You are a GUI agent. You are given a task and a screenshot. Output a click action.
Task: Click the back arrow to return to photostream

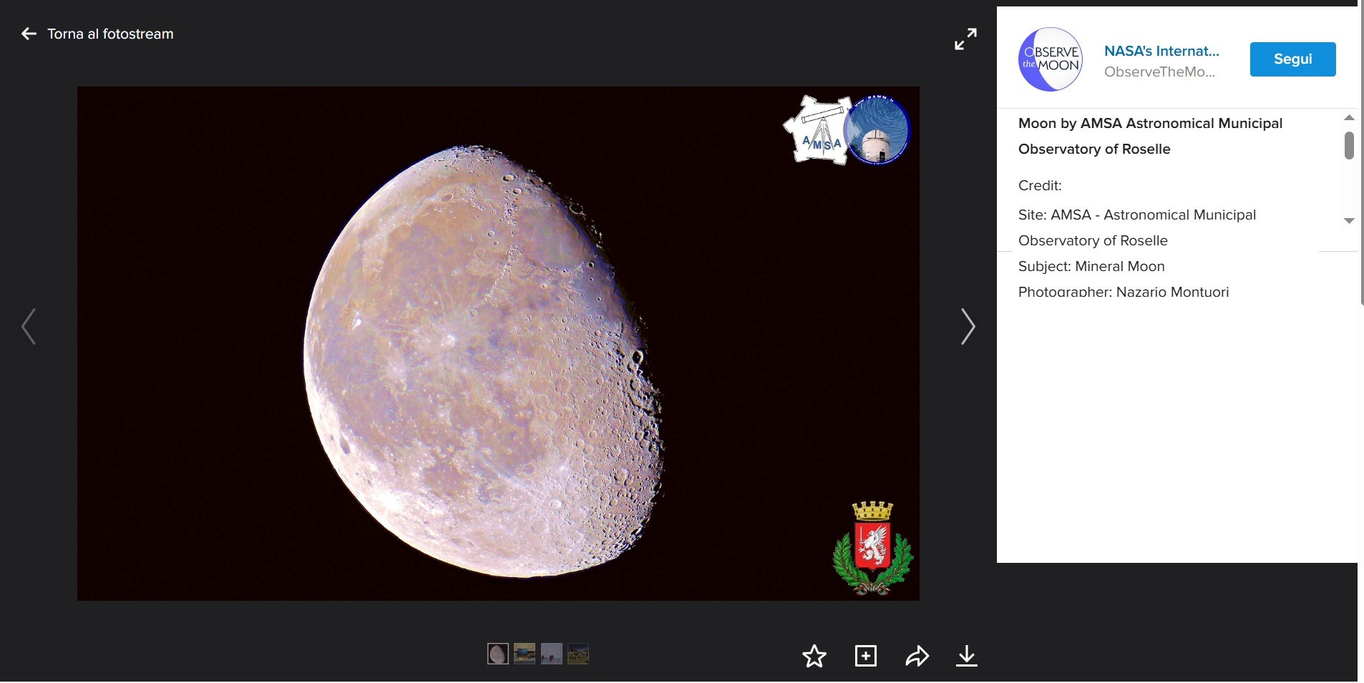click(29, 34)
